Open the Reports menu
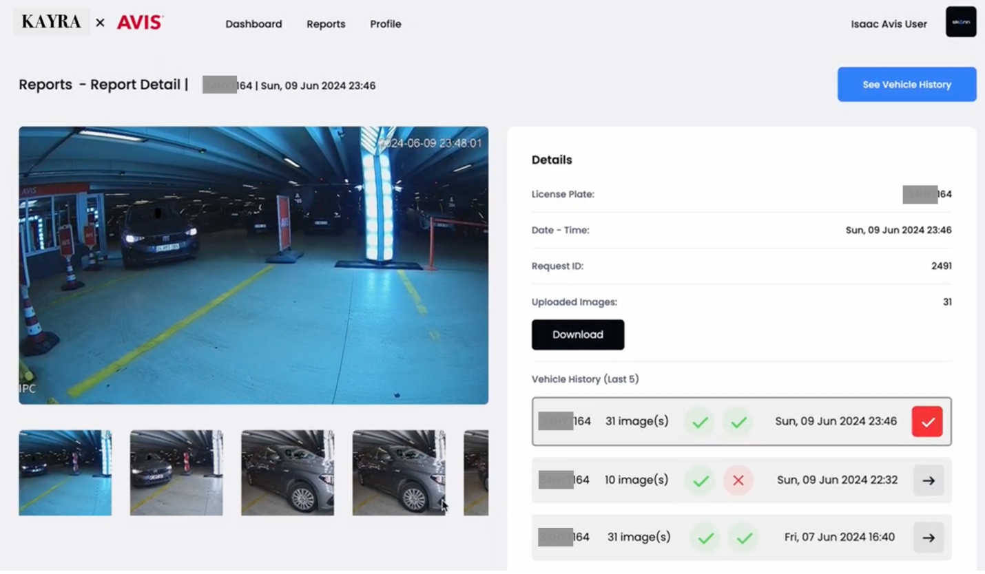 tap(326, 24)
